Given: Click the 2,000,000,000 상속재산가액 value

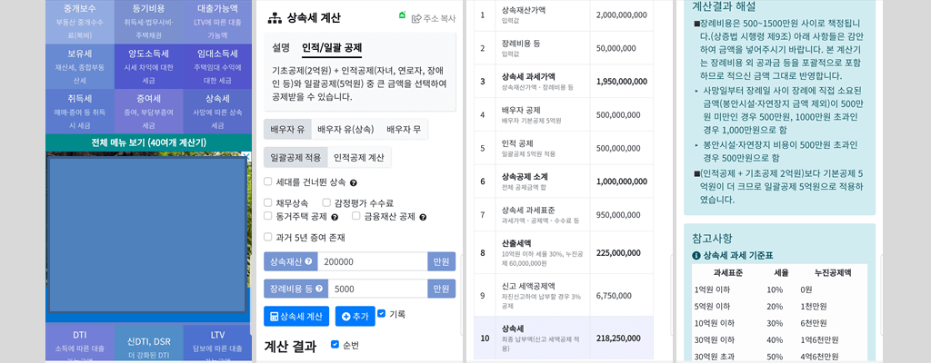Looking at the screenshot, I should pyautogui.click(x=622, y=15).
